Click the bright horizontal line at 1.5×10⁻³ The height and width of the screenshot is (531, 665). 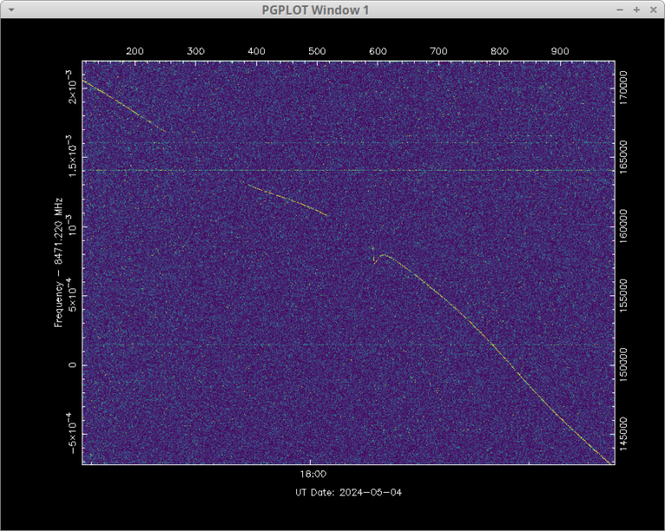click(346, 171)
